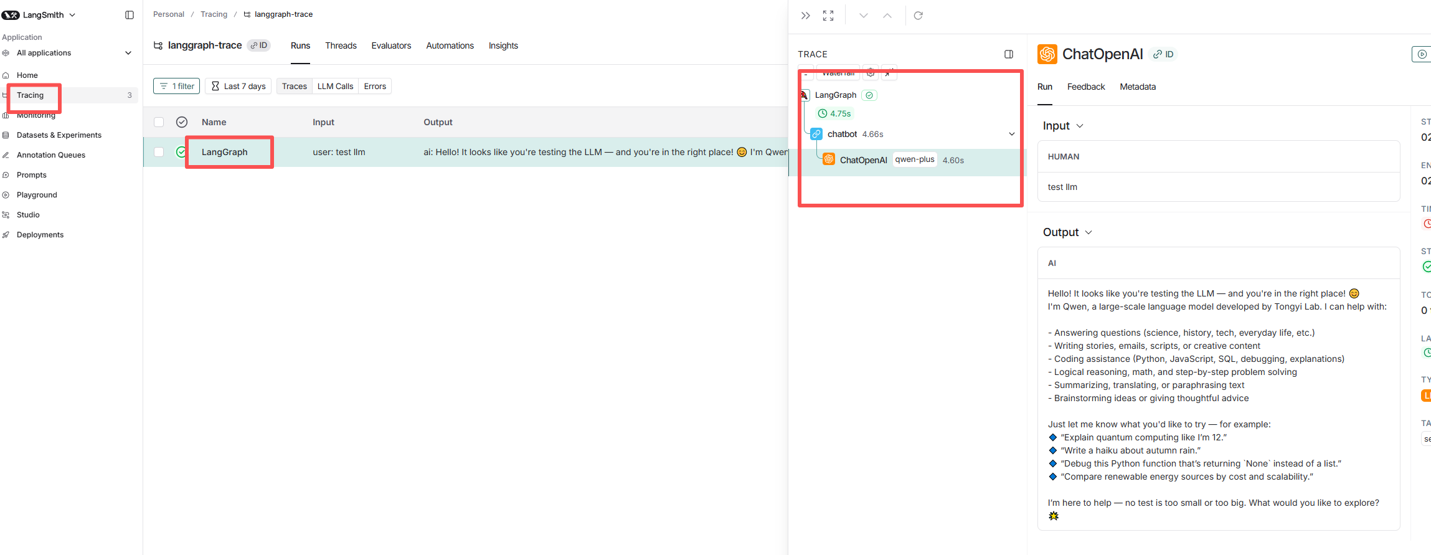Screen dimensions: 1431x555
Task: Open the Playground page
Action: pos(37,195)
